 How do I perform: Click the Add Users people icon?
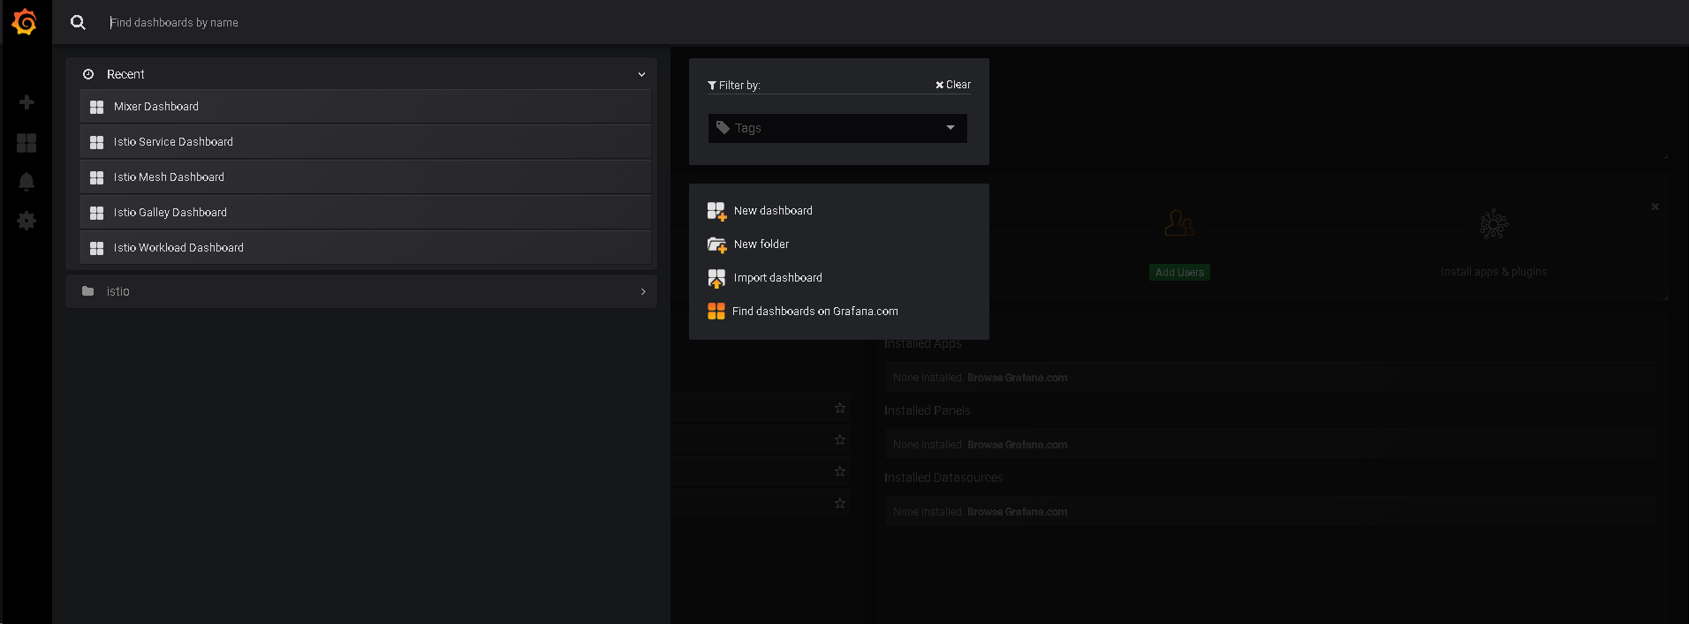[x=1179, y=223]
